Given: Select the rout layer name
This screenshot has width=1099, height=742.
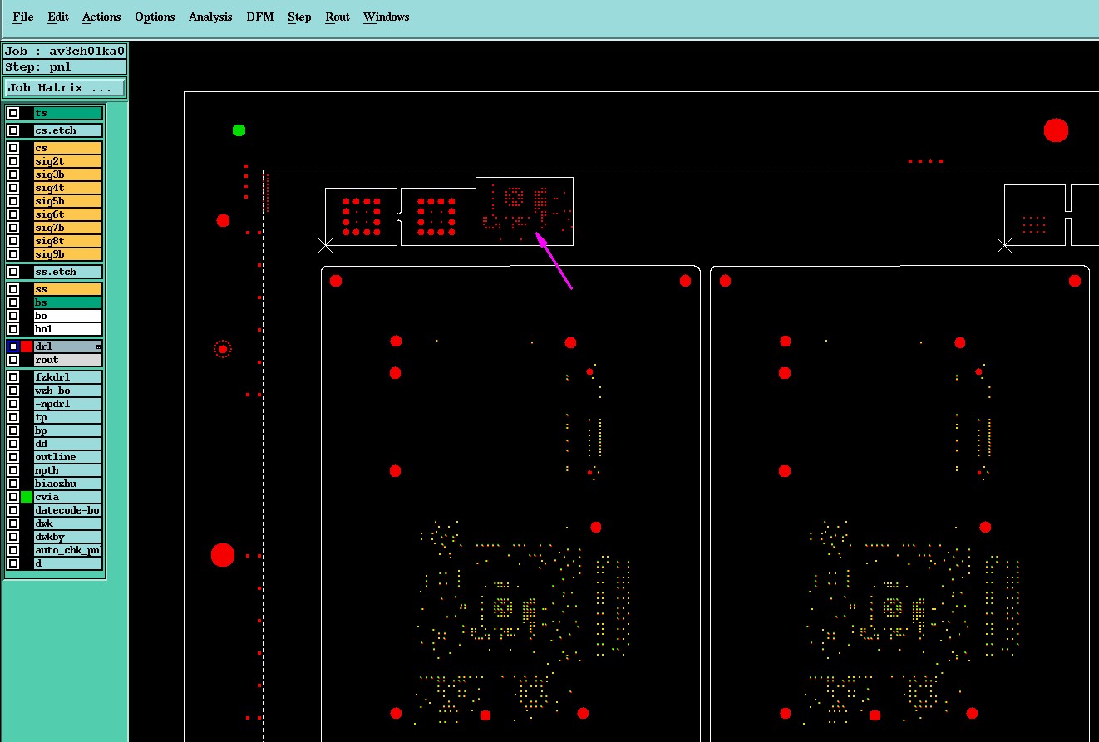Looking at the screenshot, I should (68, 360).
